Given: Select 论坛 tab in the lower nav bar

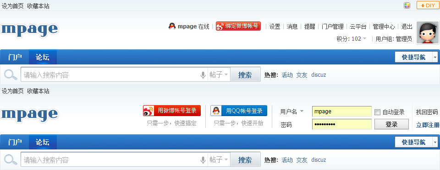Looking at the screenshot, I should 43,142.
